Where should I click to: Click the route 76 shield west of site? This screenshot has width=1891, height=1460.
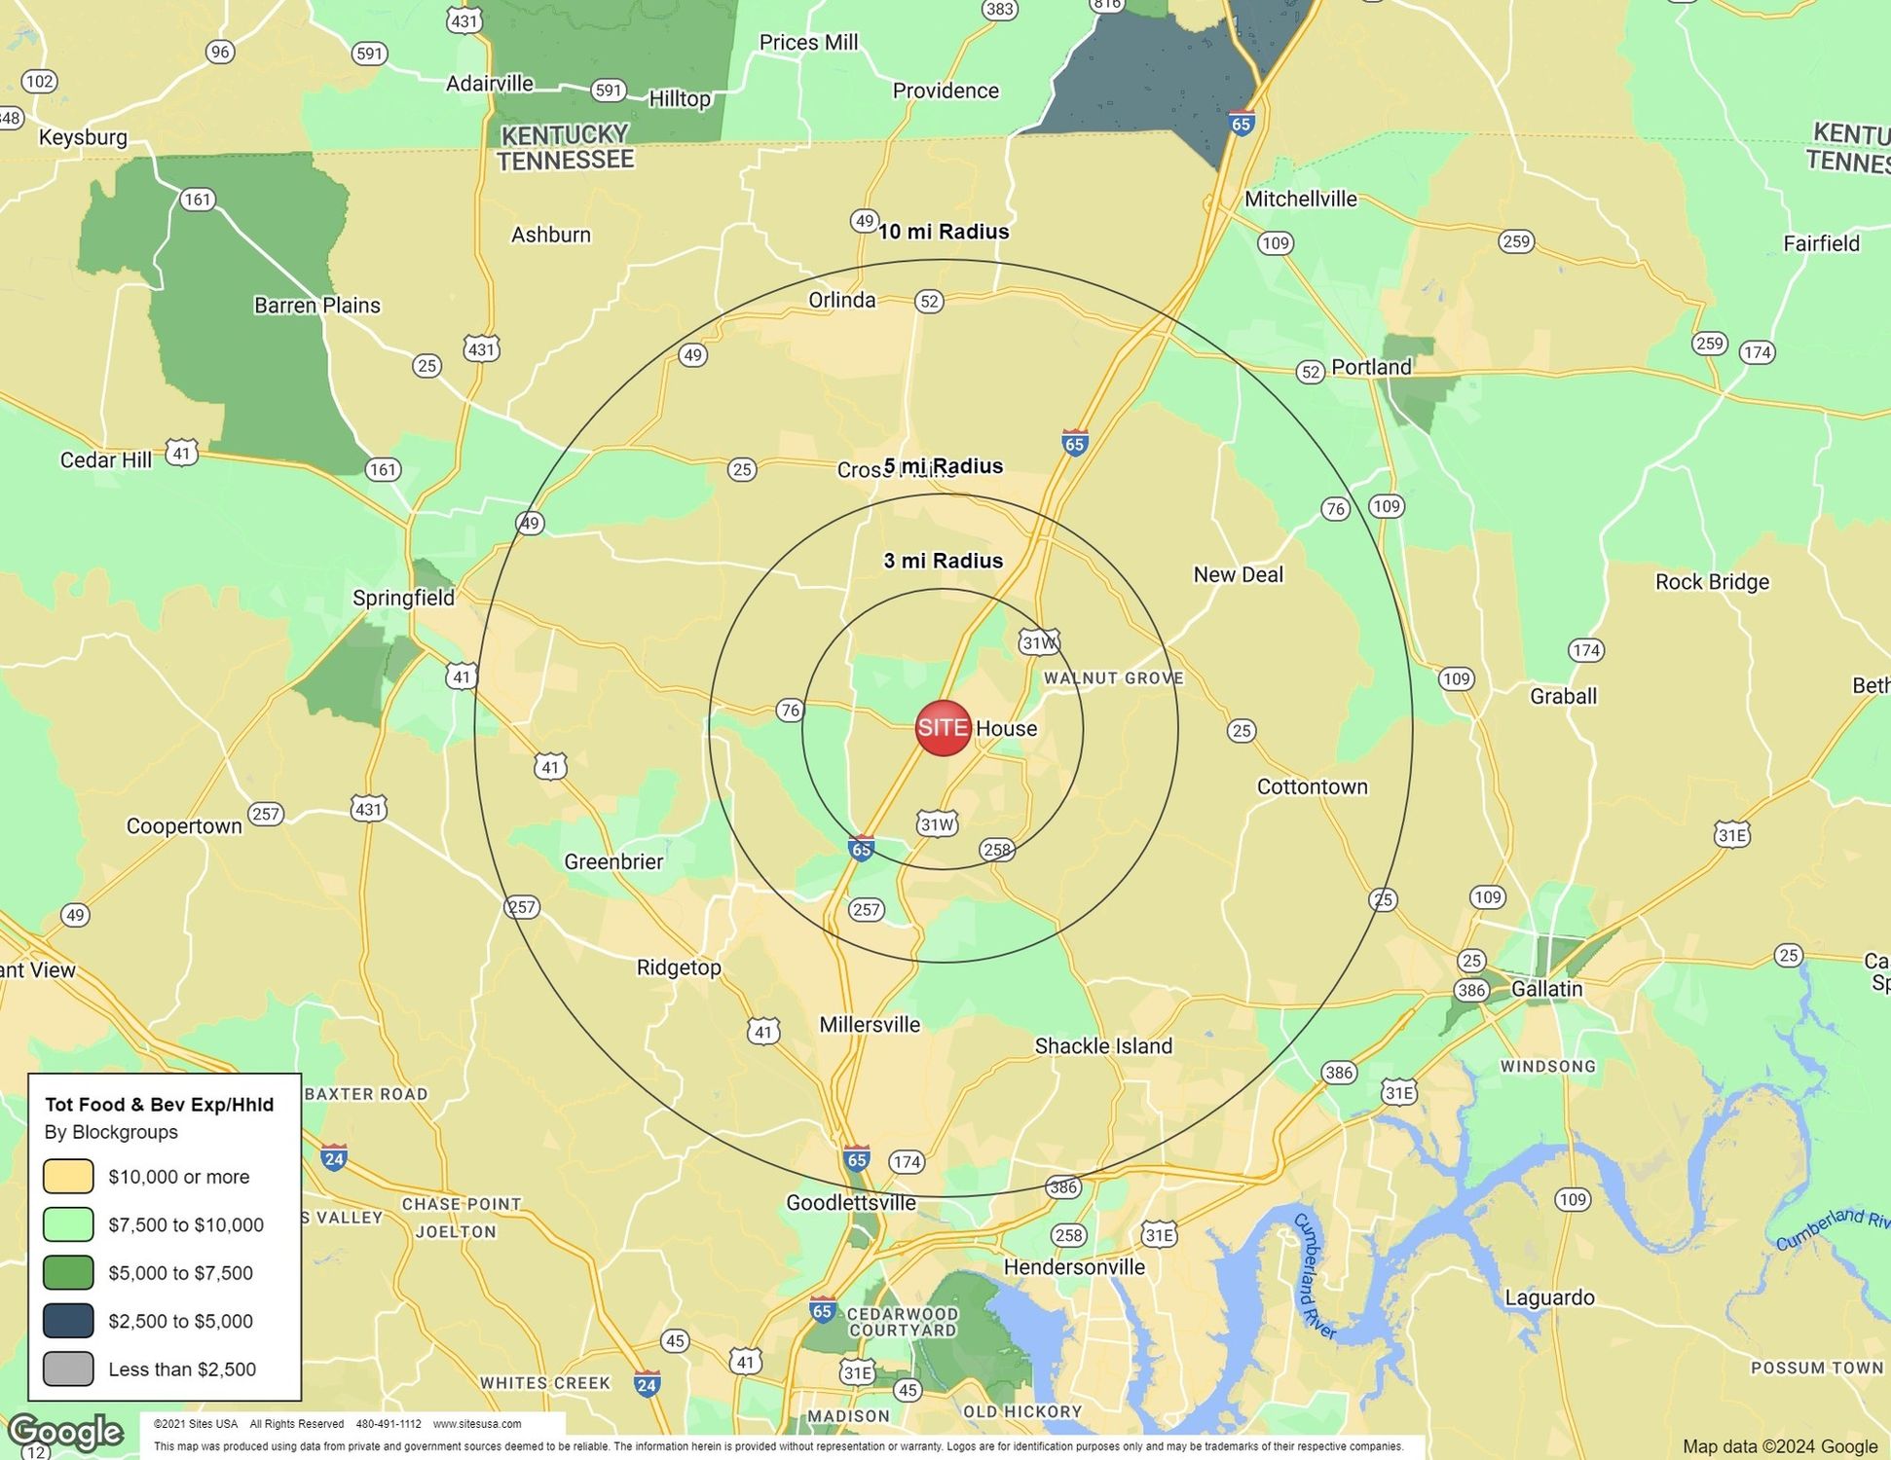point(790,711)
